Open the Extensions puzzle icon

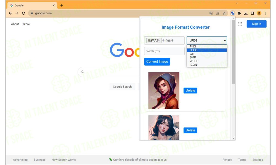pos(239,13)
